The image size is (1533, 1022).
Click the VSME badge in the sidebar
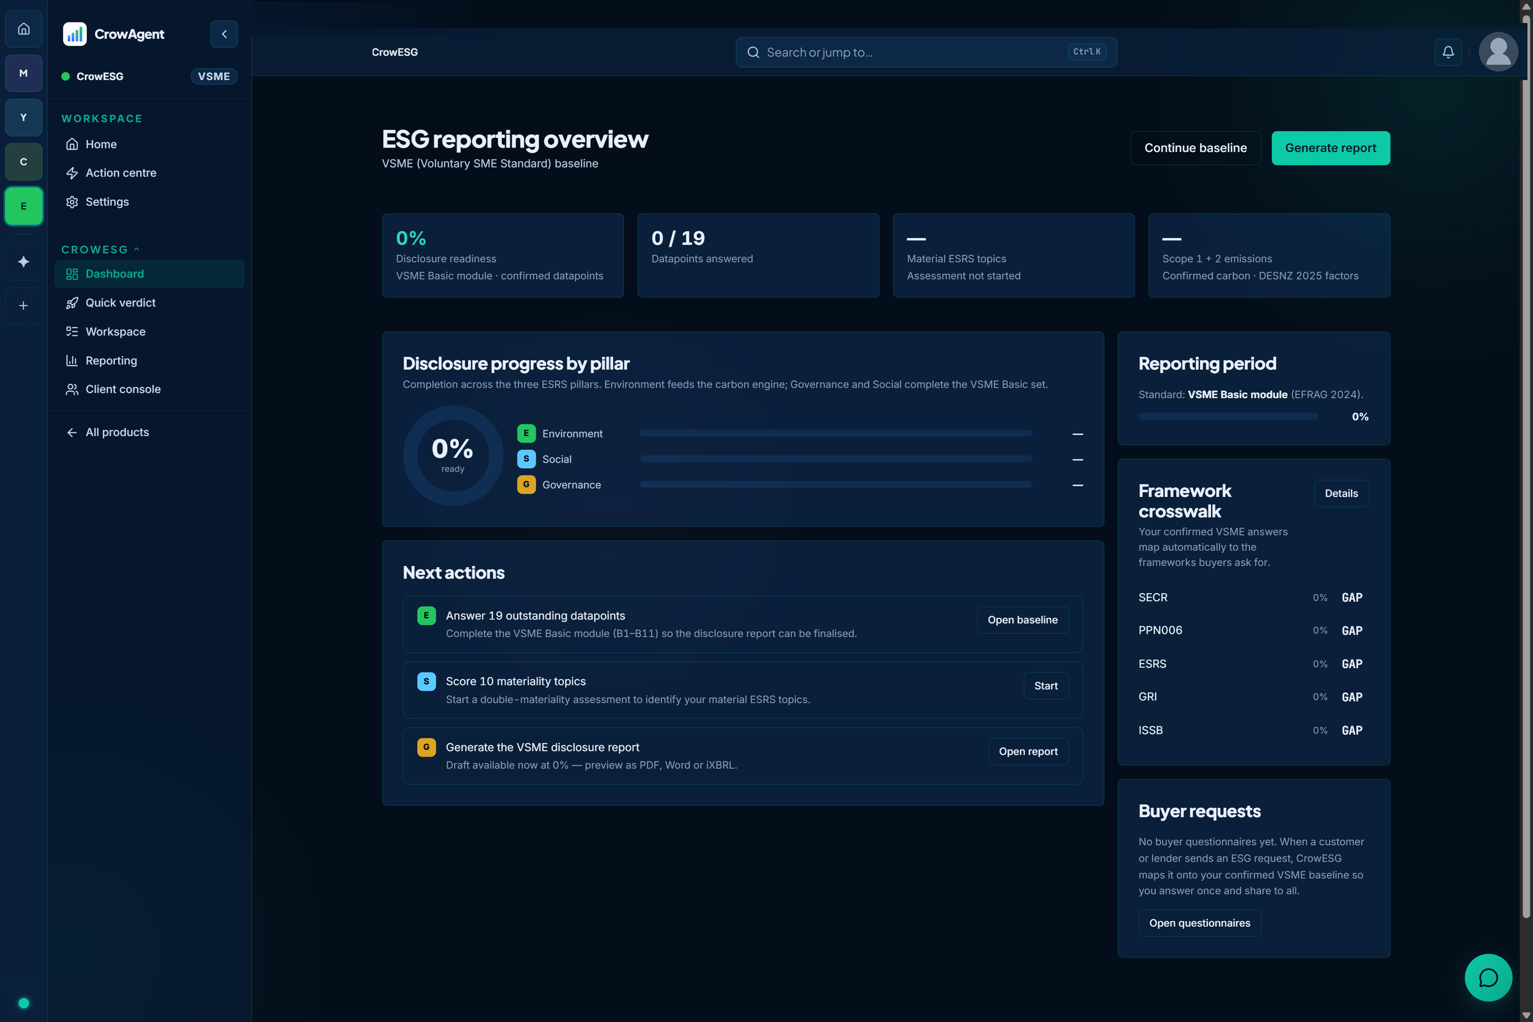click(214, 76)
